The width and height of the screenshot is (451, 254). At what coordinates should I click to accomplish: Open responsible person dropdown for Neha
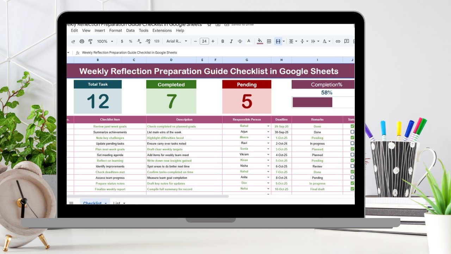point(268,189)
